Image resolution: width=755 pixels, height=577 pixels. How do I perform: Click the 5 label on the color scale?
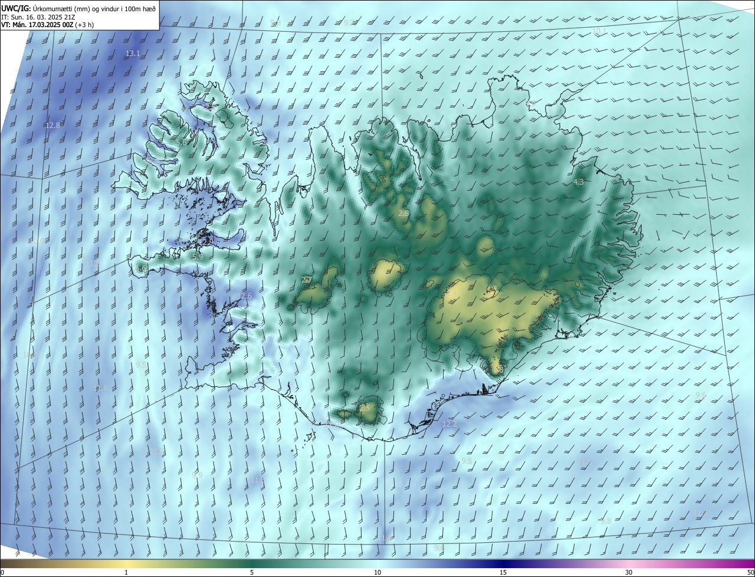tap(252, 573)
